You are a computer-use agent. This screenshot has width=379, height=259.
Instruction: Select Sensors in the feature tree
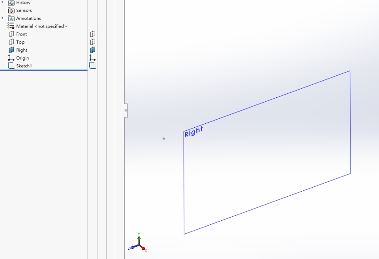pyautogui.click(x=24, y=10)
